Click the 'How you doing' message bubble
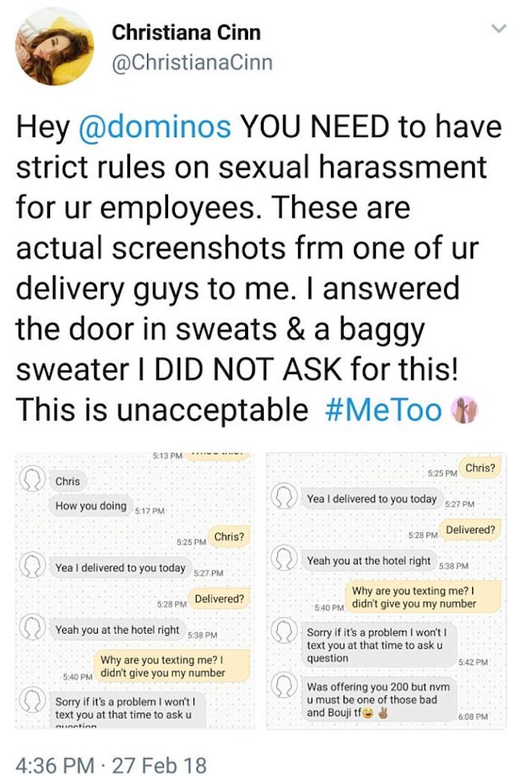 pos(91,505)
